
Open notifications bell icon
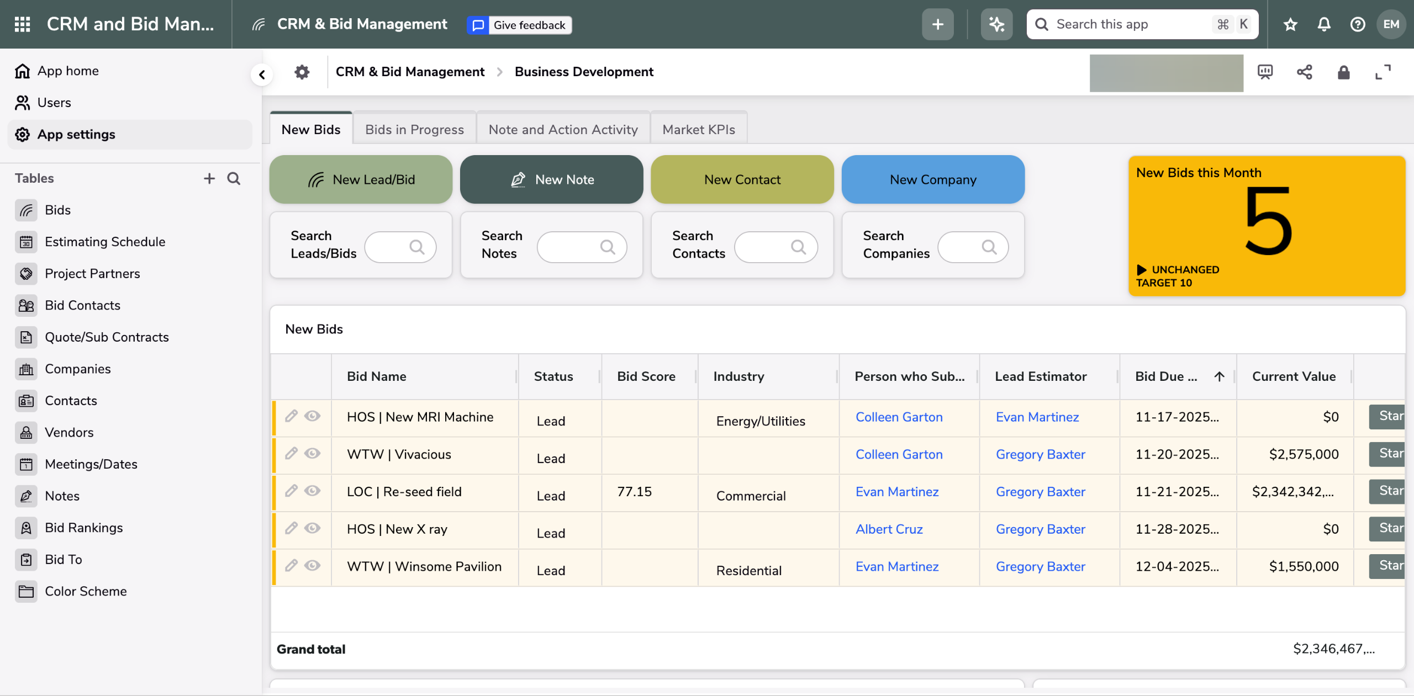pos(1323,24)
